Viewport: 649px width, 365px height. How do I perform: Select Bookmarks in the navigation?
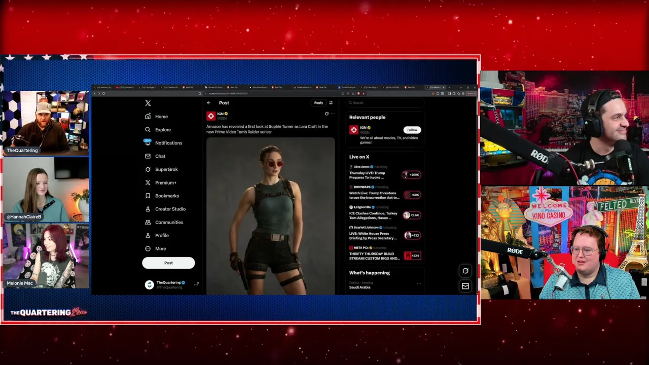point(167,196)
